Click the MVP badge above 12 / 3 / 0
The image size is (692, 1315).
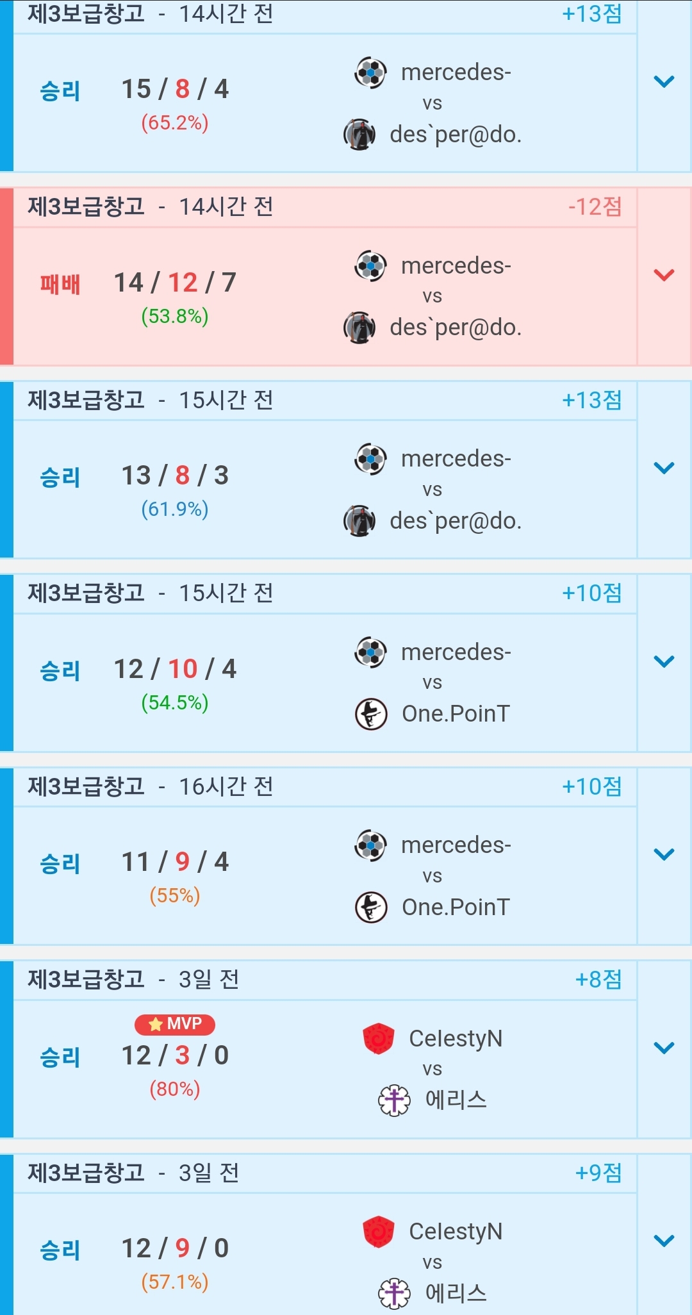175,1024
